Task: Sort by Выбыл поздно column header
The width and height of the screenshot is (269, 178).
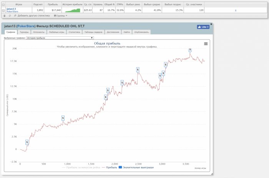Action: pos(173,5)
